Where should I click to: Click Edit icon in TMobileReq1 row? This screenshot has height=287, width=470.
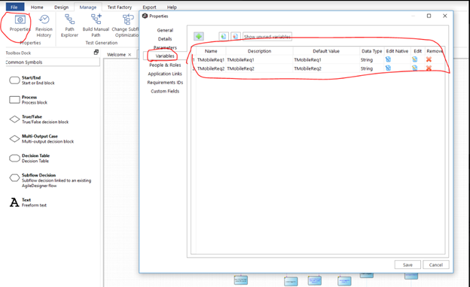[414, 59]
